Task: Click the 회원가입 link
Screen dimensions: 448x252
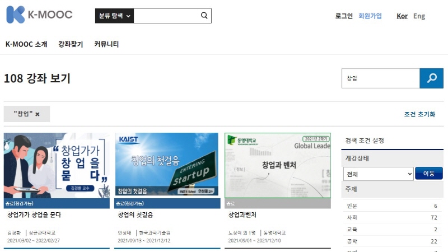Action: click(x=370, y=16)
